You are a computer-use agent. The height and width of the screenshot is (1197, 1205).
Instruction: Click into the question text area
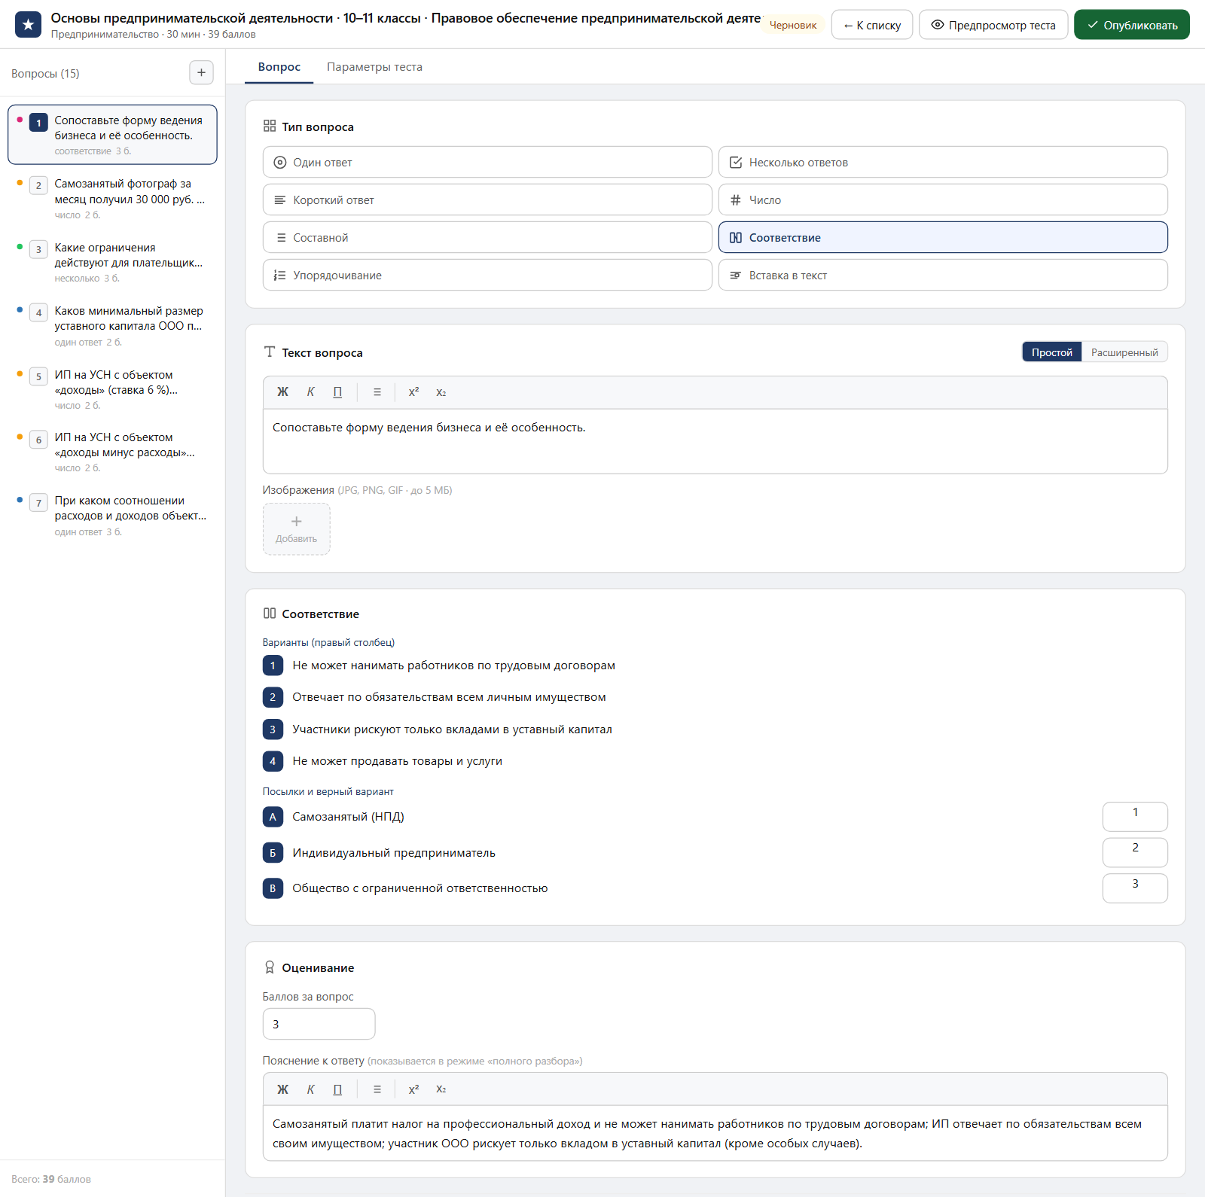pyautogui.click(x=715, y=441)
